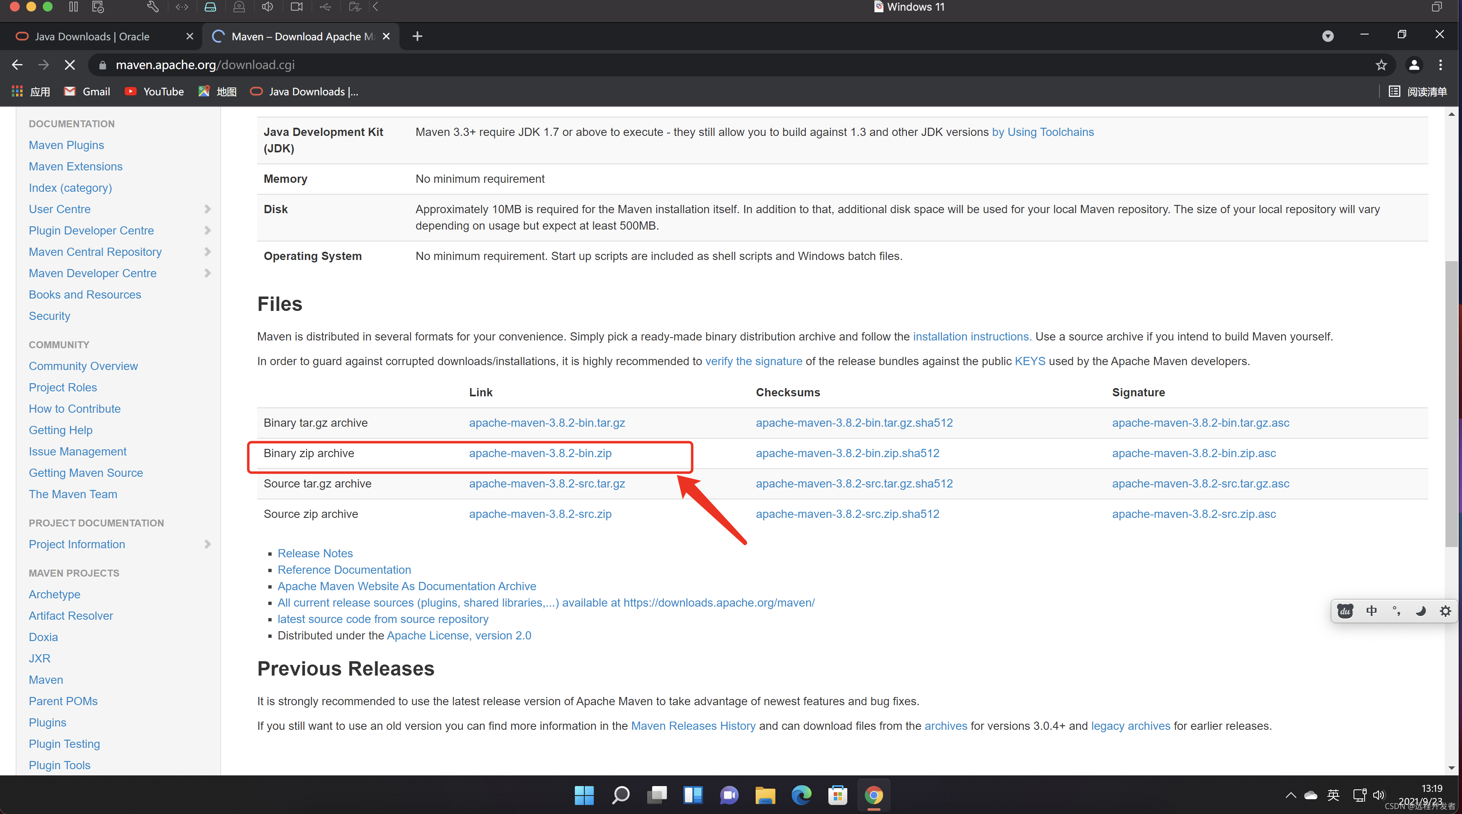Screen dimensions: 1462x814
Task: Click the page vertical scrollbar thumb
Action: click(x=1451, y=403)
